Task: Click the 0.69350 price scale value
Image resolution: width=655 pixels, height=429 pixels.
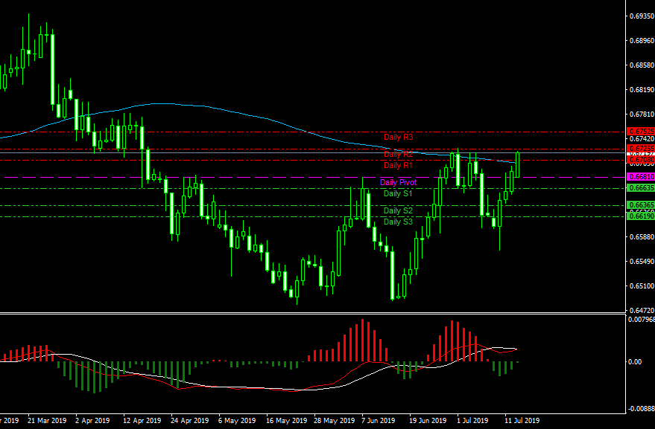Action: (x=642, y=16)
